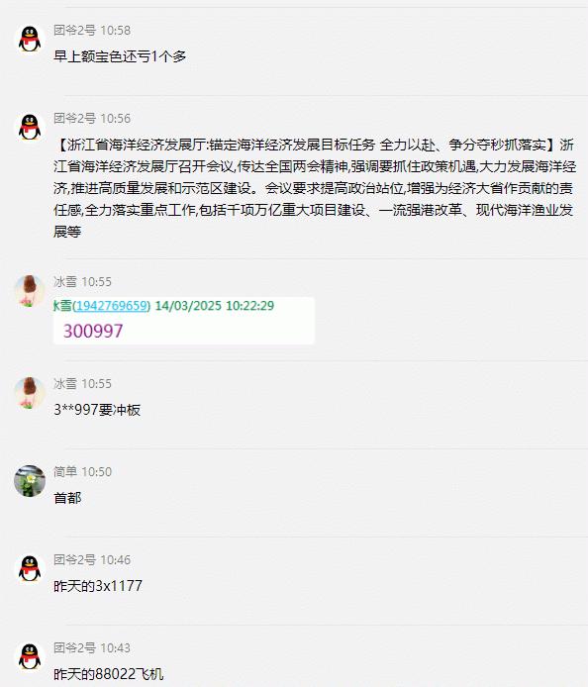Image resolution: width=588 pixels, height=687 pixels.
Task: Click the sender name 冰雪 at first 10:55 message
Action: tap(65, 282)
